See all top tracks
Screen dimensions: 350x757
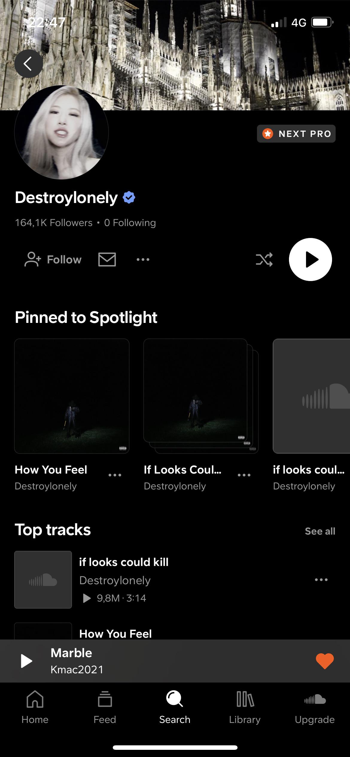[320, 531]
